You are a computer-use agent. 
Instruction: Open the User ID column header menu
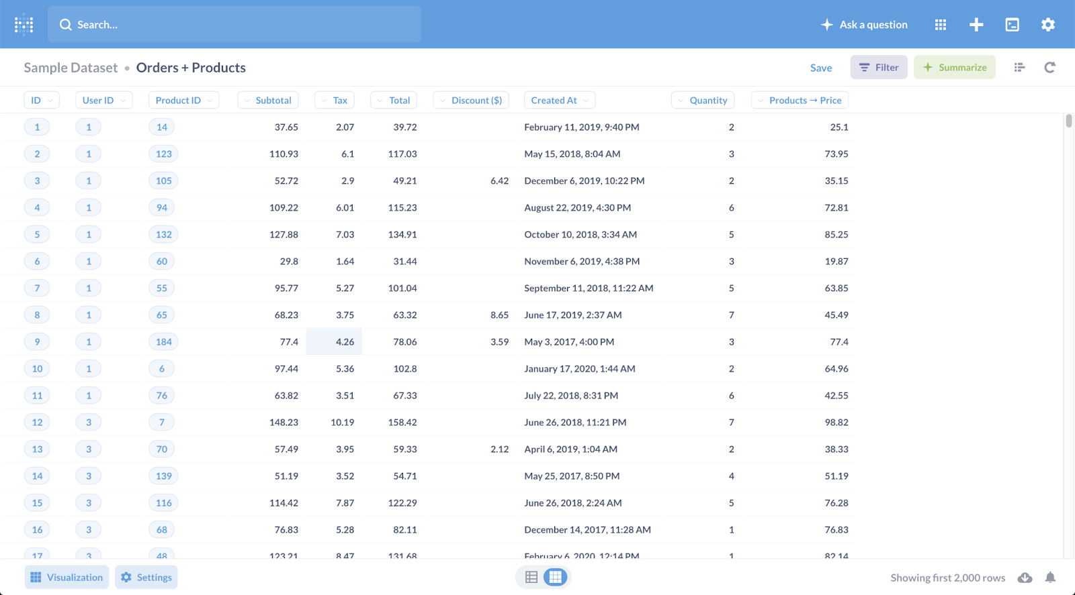tap(103, 100)
